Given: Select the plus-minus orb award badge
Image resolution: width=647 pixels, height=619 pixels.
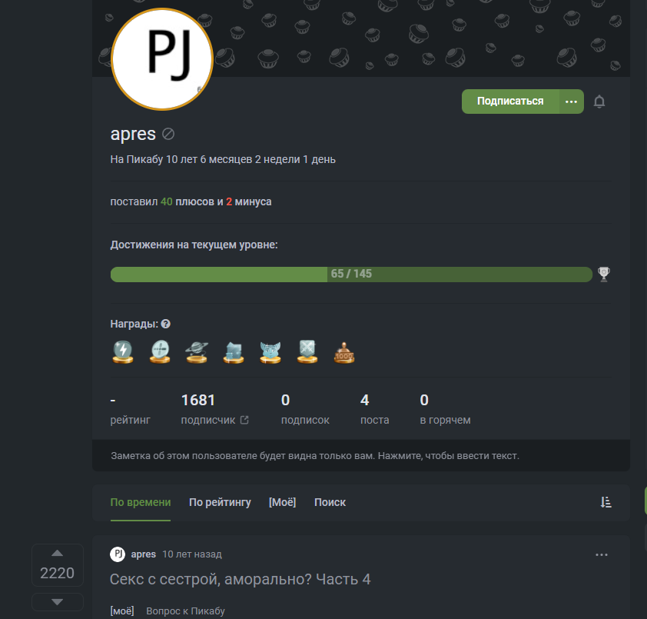Looking at the screenshot, I should [x=160, y=352].
